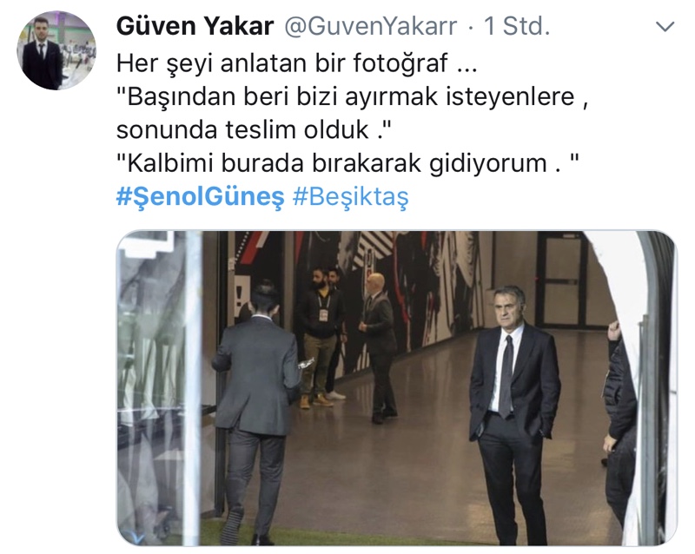This screenshot has width=695, height=554.
Task: Tap the bearded man with lanyard in the photo
Action: [320, 337]
